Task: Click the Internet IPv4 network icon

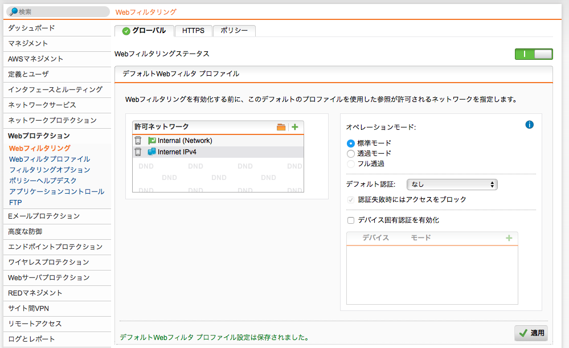Action: [152, 152]
